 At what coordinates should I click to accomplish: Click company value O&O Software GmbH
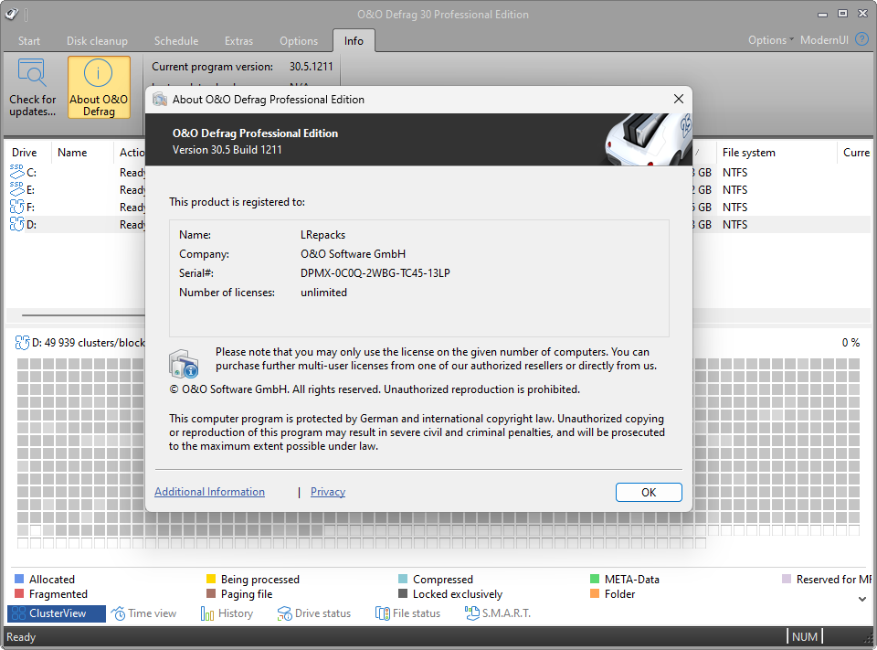point(353,253)
